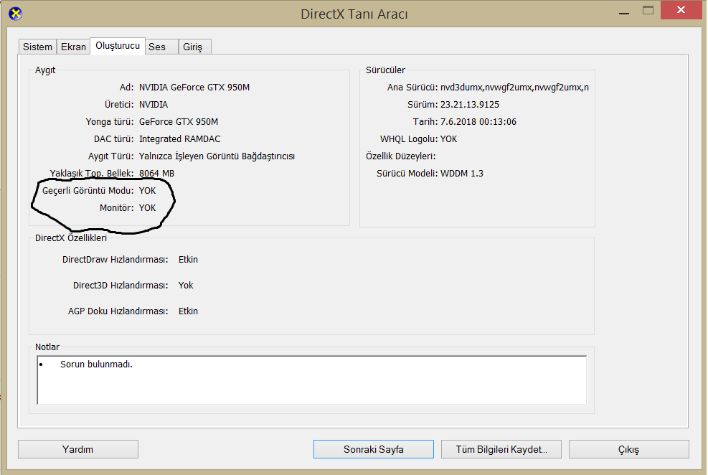Screen dimensions: 708x475
Task: Open the Giriş tab
Action: pyautogui.click(x=193, y=47)
